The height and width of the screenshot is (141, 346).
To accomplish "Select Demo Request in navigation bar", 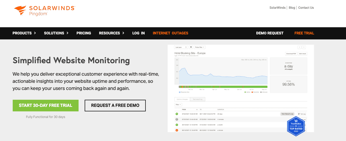I will tap(270, 33).
